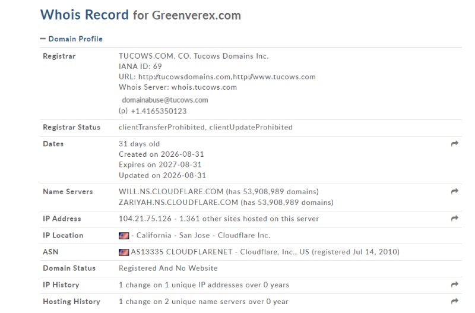475x313 pixels.
Task: Click ZARIYAH.NS.CLOUDFLARE.COM name server
Action: [178, 202]
